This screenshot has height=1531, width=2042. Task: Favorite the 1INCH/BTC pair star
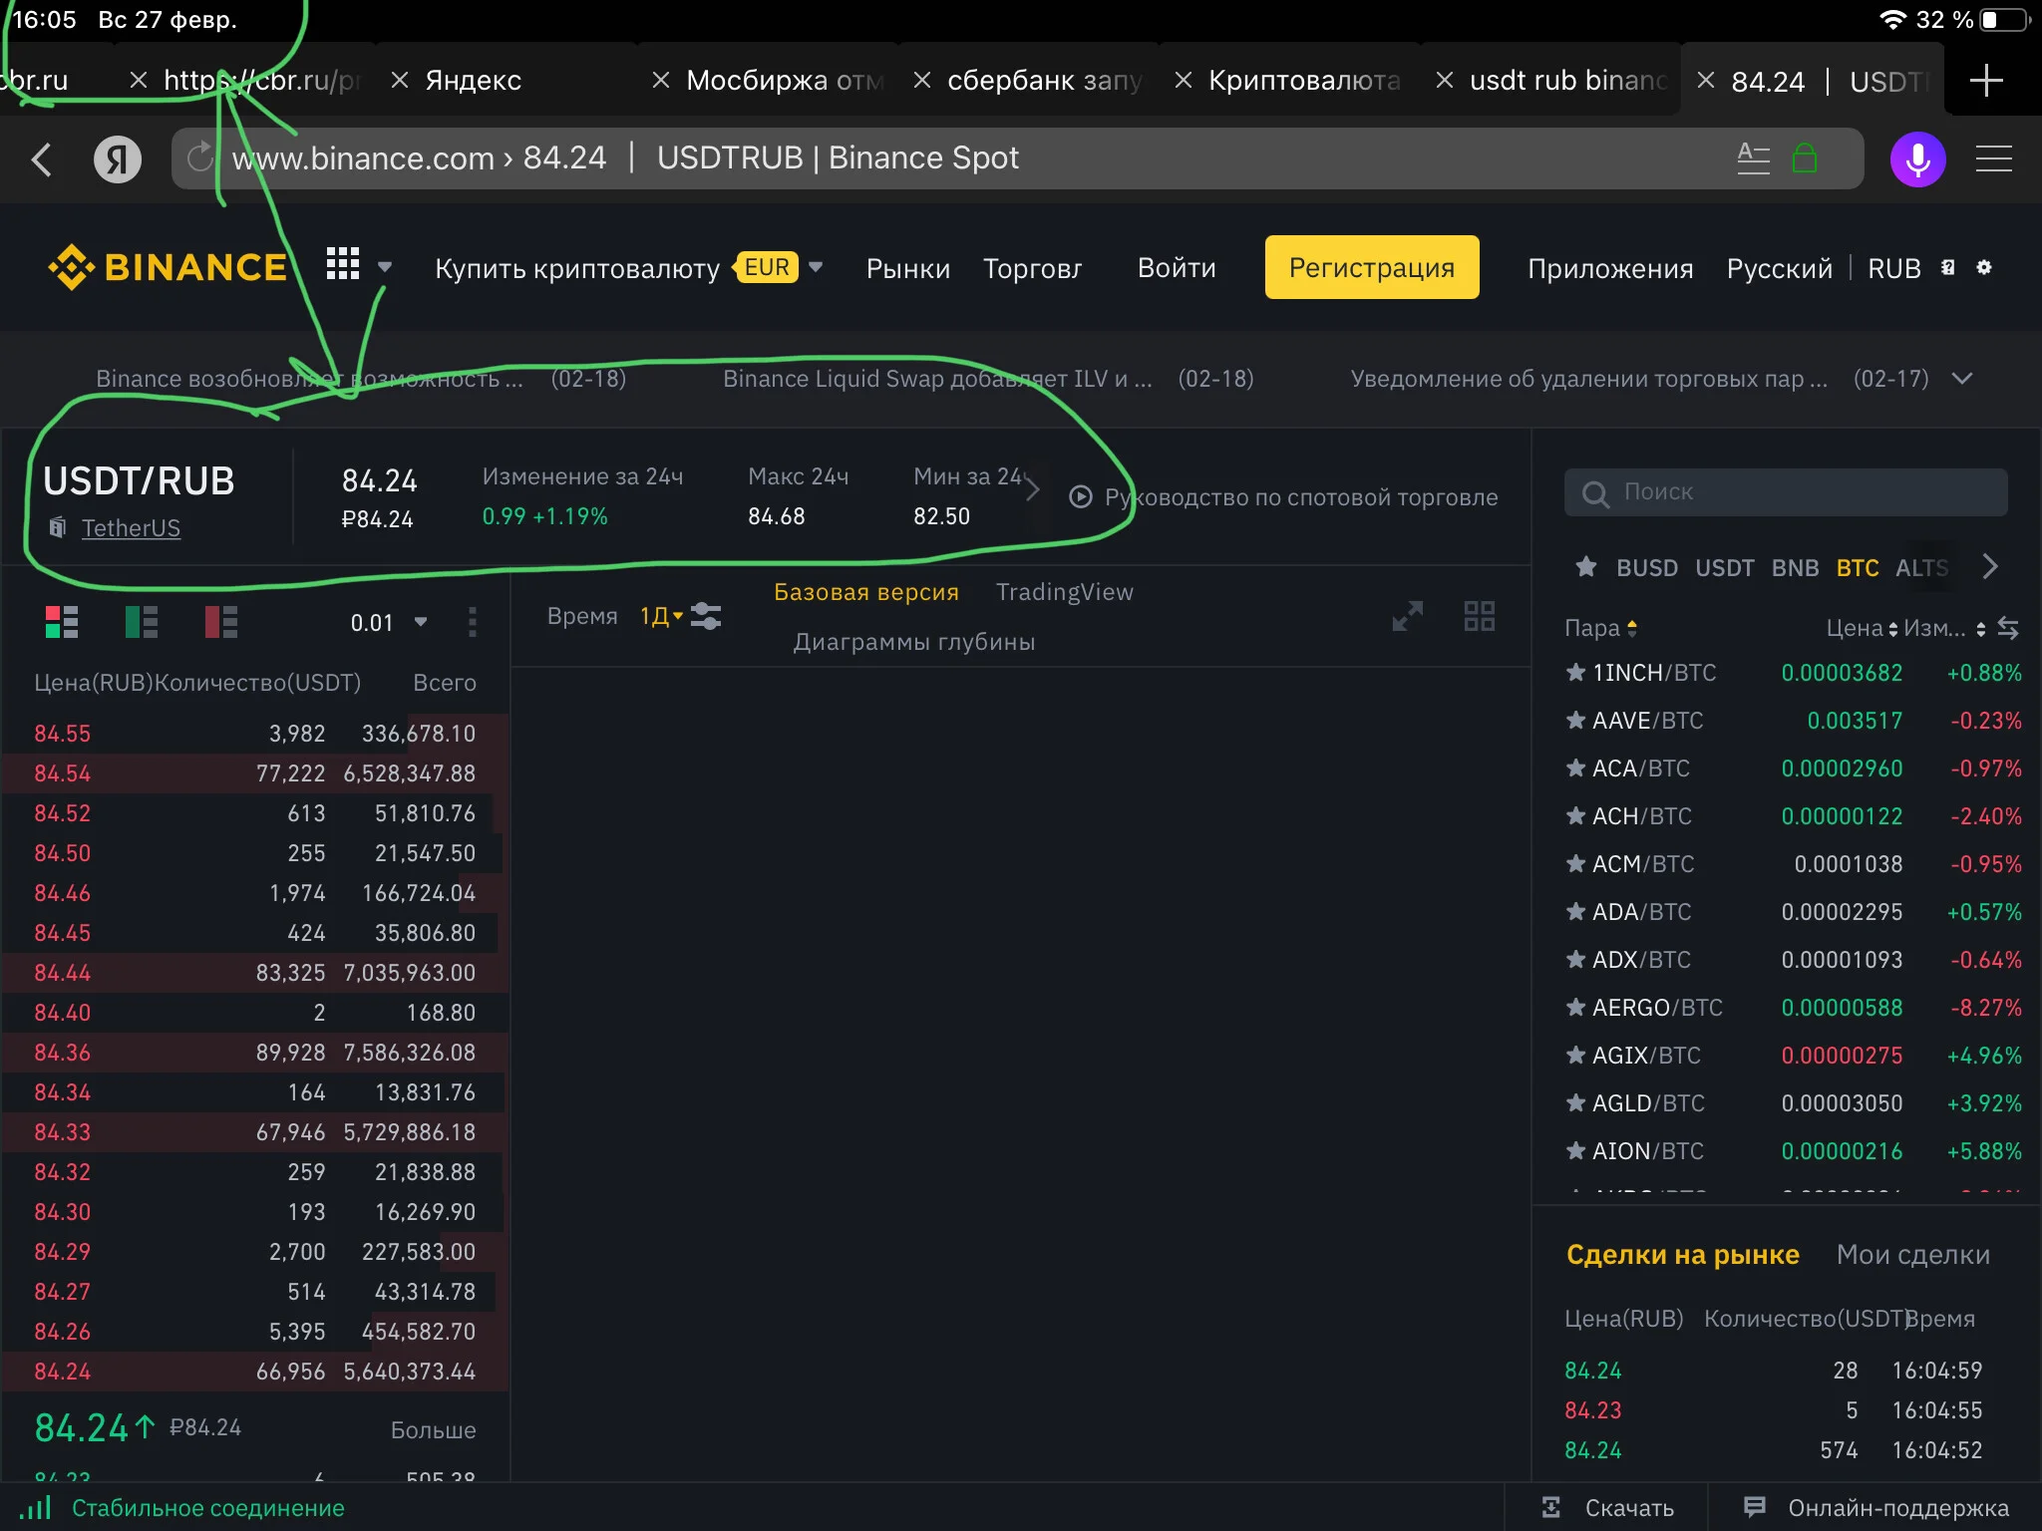click(x=1575, y=673)
